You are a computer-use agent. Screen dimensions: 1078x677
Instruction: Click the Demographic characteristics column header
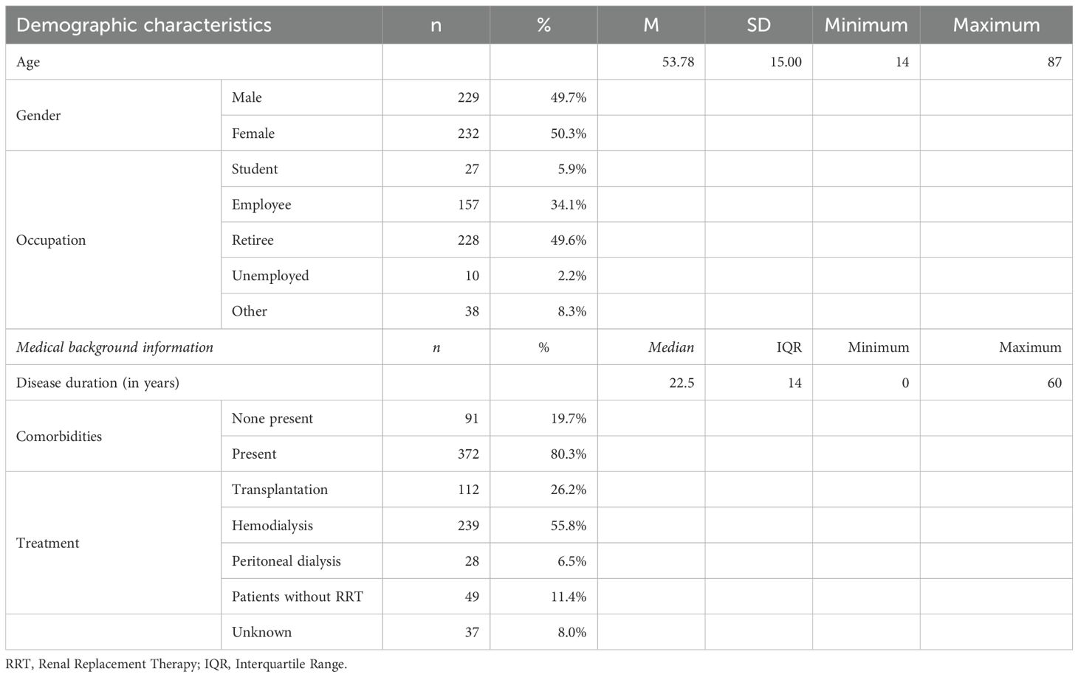[x=144, y=25]
